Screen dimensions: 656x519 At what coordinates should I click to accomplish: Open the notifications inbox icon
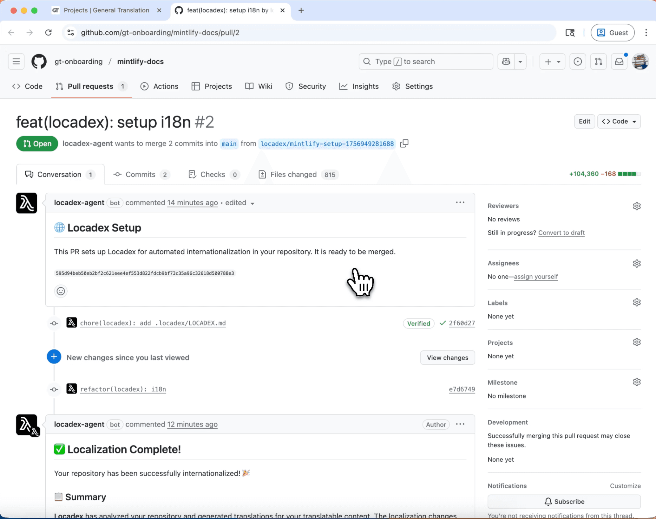(x=619, y=61)
